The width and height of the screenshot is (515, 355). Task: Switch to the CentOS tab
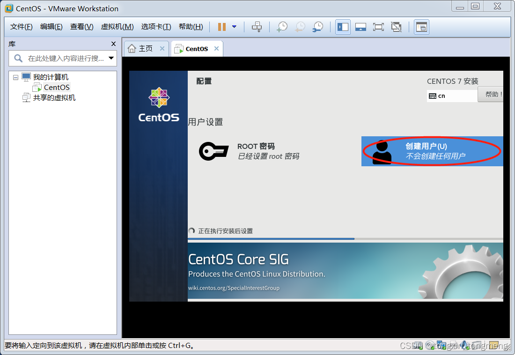pyautogui.click(x=197, y=49)
